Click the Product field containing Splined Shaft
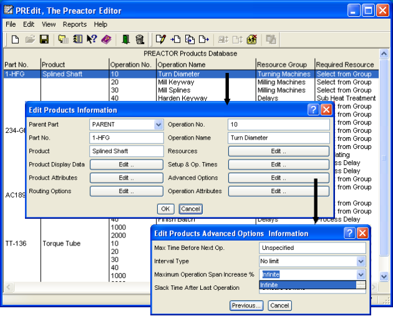Viewport: 393px width, 316px height. (127, 151)
